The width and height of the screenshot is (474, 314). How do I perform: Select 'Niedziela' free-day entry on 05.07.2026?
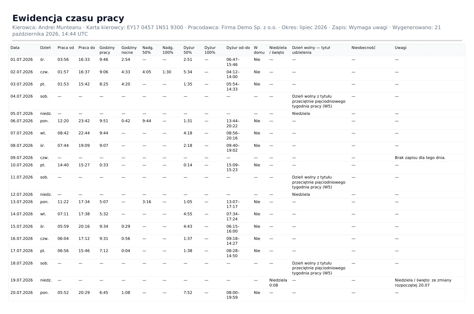click(301, 114)
